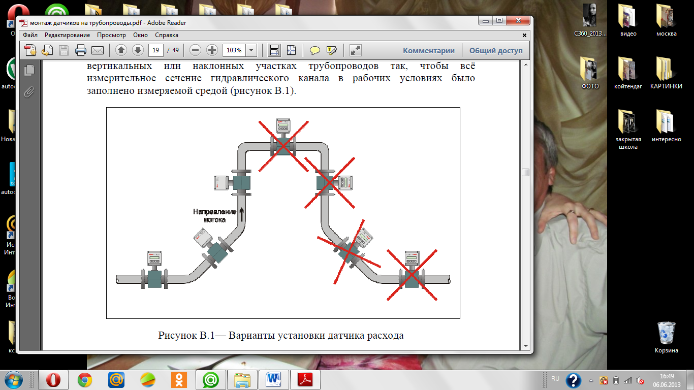The width and height of the screenshot is (694, 390).
Task: Show hidden tray icons arrow
Action: click(591, 380)
